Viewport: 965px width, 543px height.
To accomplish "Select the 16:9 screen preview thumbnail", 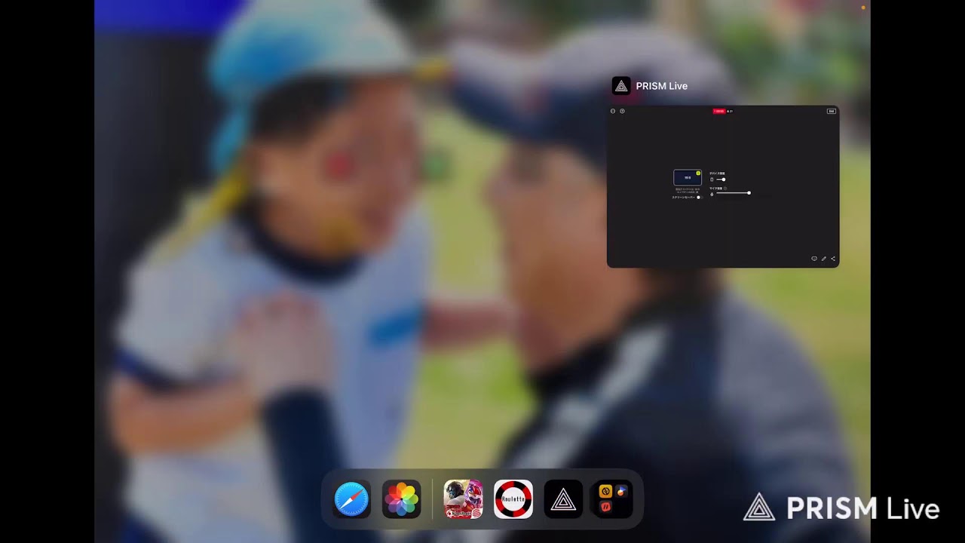I will [x=687, y=177].
